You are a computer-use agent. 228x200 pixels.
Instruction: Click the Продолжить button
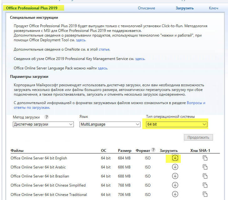[198, 137]
